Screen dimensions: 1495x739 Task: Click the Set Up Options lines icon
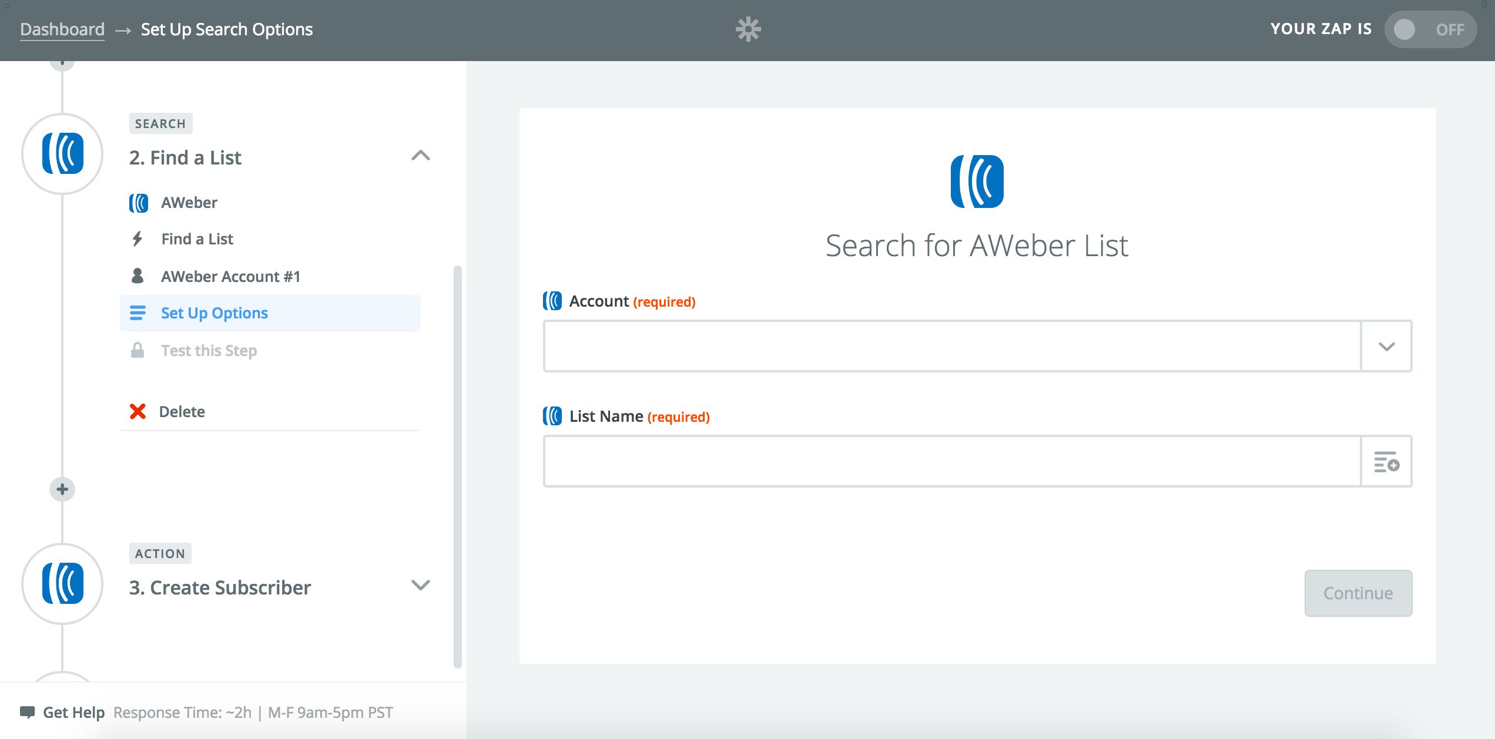click(138, 313)
